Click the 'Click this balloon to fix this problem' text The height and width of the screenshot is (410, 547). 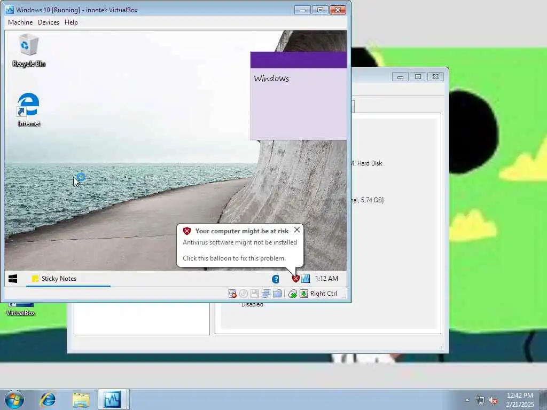click(x=234, y=258)
